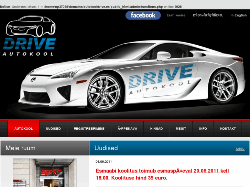The height and width of the screenshot is (187, 250).
Task: Open the INFO menu item
Action: 203,129
